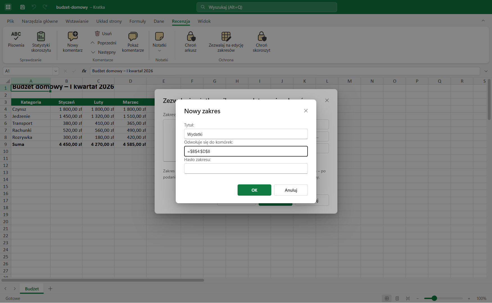Screen dimensions: 492x303
Task: Expand the Name Box dropdown
Action: pyautogui.click(x=56, y=71)
